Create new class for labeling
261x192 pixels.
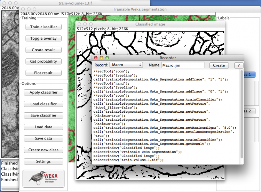pyautogui.click(x=43, y=150)
